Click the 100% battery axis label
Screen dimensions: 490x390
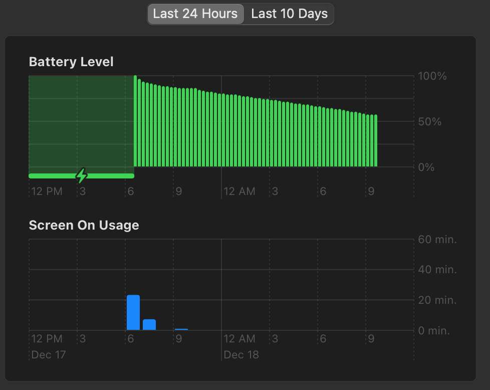click(x=432, y=77)
